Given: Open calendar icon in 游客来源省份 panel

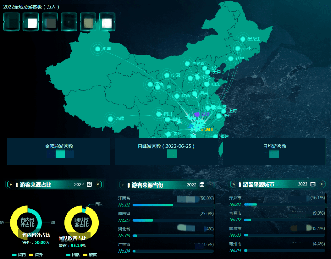Looking at the screenshot, I should (x=202, y=185).
